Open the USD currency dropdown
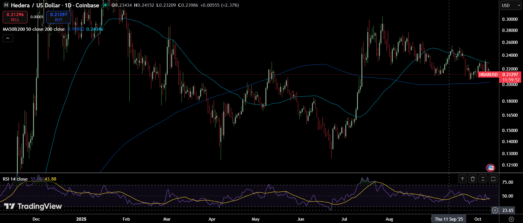 click(510, 5)
